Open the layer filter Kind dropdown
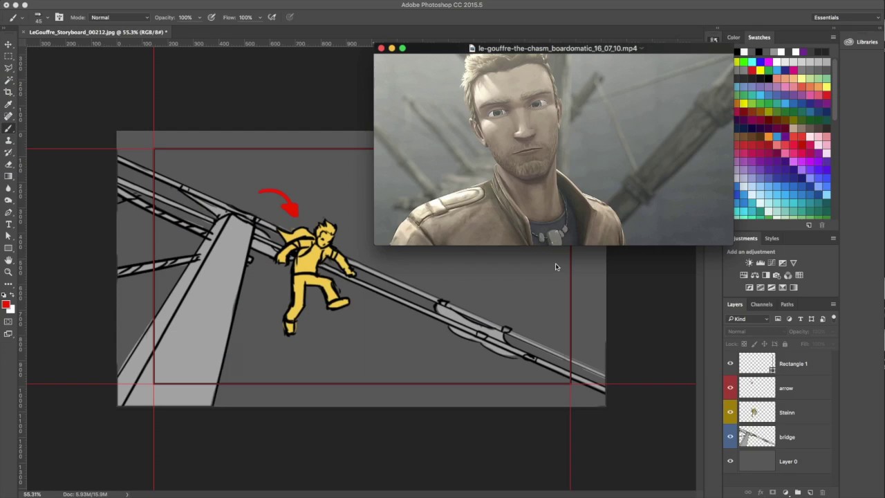The height and width of the screenshot is (498, 885). click(747, 319)
